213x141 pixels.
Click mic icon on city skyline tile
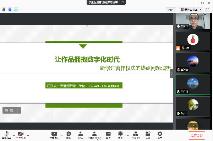point(178,92)
